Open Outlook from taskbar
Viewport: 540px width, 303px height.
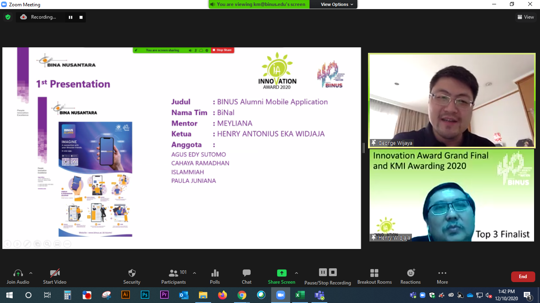coord(184,295)
